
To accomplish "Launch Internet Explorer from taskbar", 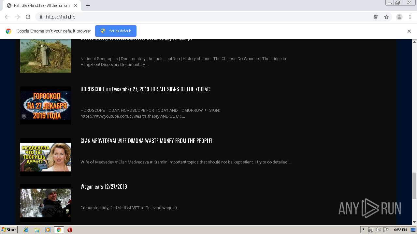I will point(26,230).
